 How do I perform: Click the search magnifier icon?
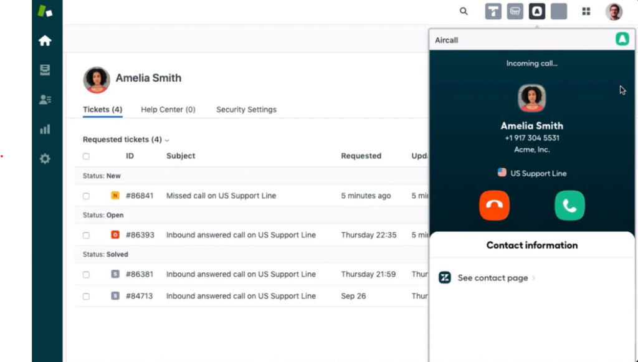coord(464,11)
